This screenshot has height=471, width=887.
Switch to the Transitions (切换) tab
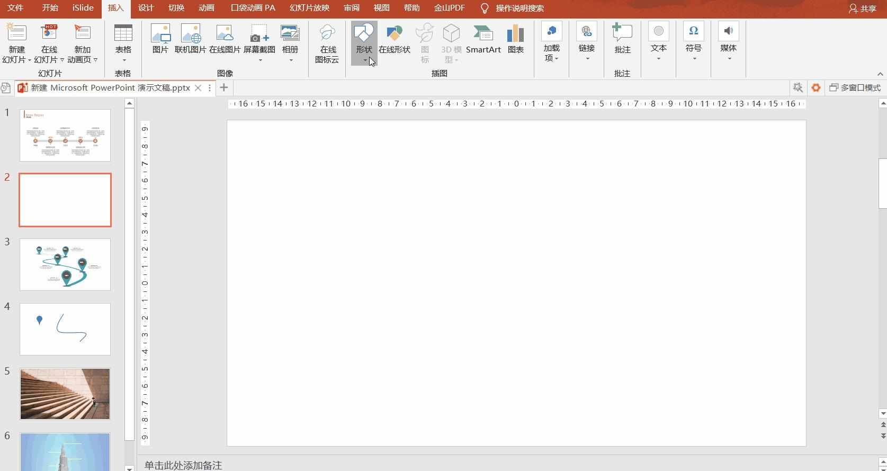click(176, 8)
